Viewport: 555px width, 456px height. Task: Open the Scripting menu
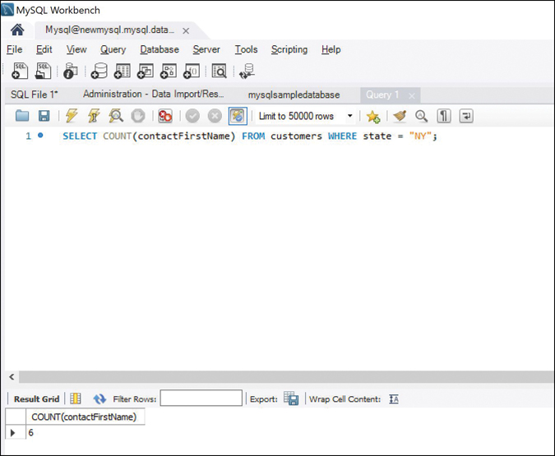click(x=289, y=49)
